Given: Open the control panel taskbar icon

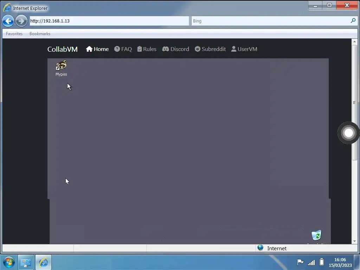Looking at the screenshot, I should pos(26,262).
